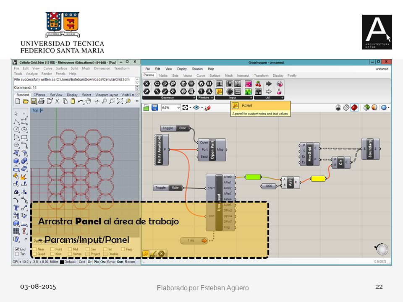
Task: Click the lower Toggle False switch near Start
Action: point(168,188)
